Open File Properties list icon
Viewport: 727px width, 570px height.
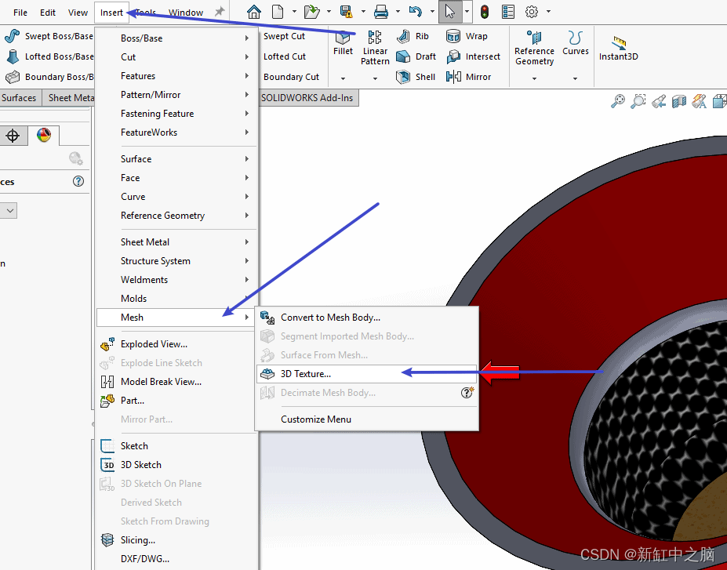pos(508,12)
